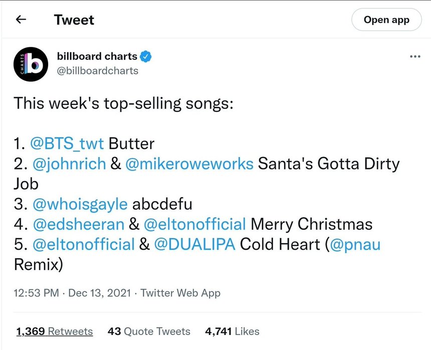
Task: Open the @mikeroweworks mention
Action: (189, 163)
